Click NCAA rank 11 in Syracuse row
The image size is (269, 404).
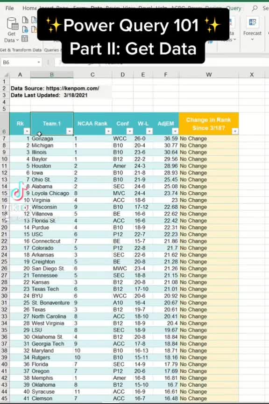pyautogui.click(x=92, y=391)
